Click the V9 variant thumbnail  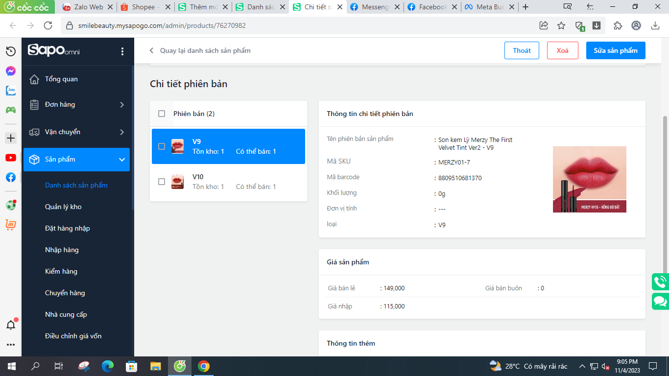pos(177,146)
